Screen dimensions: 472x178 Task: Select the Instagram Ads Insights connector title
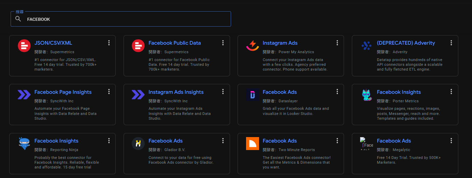click(176, 92)
